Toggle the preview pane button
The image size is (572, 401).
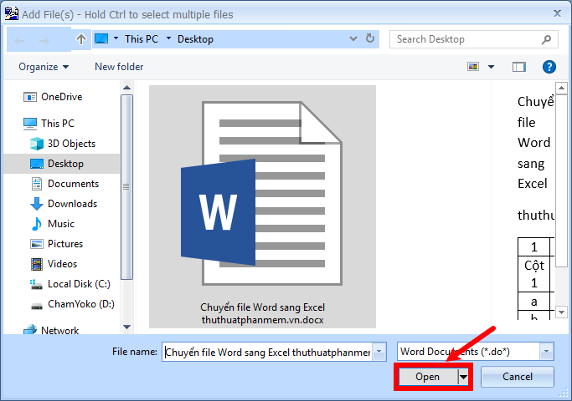click(518, 67)
